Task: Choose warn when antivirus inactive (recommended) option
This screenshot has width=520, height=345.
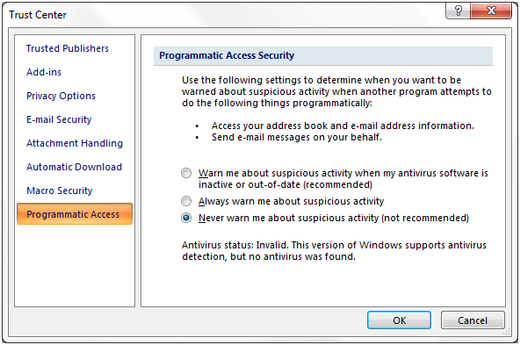Action: click(x=186, y=173)
